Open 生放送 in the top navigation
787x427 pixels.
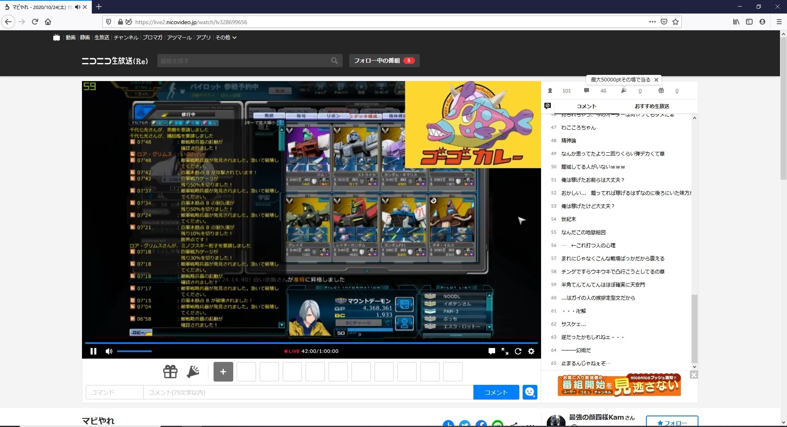(102, 37)
